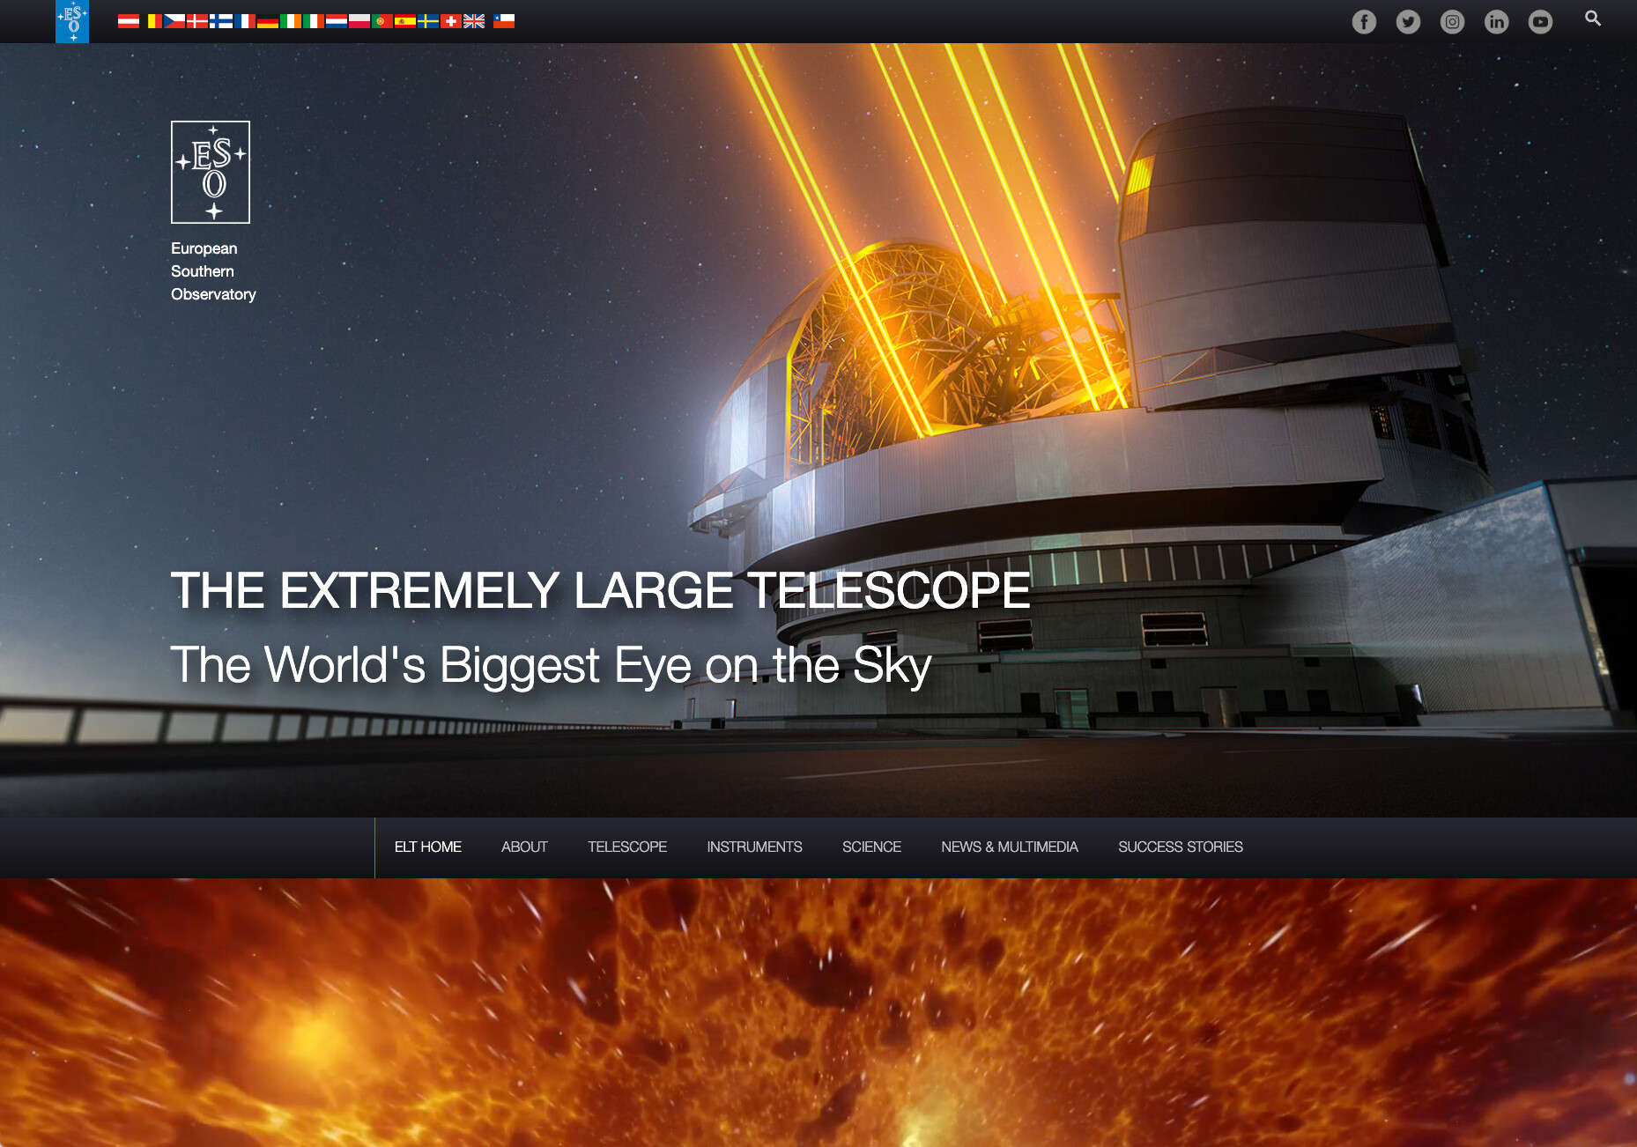The height and width of the screenshot is (1147, 1637).
Task: Click the large white ESO logo
Action: pyautogui.click(x=211, y=172)
